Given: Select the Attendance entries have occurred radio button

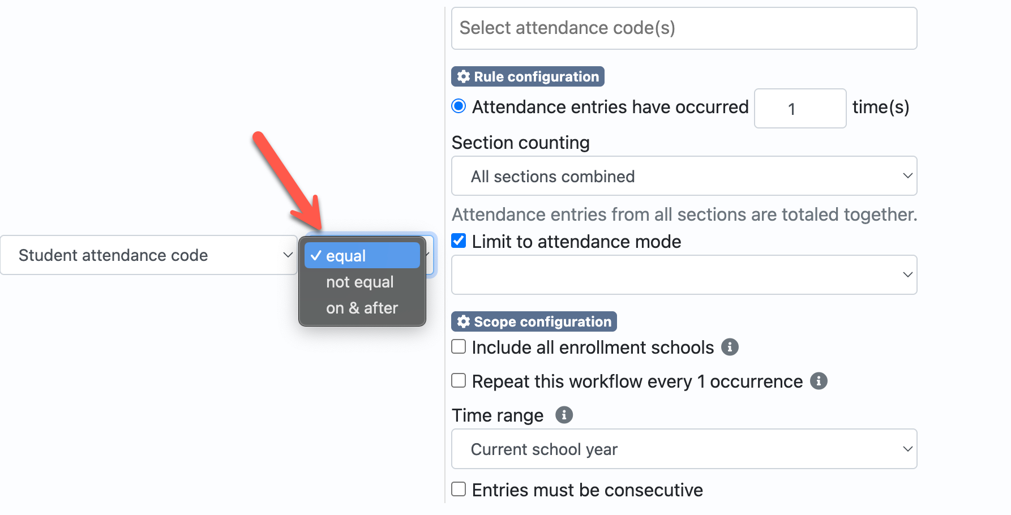Looking at the screenshot, I should 459,106.
